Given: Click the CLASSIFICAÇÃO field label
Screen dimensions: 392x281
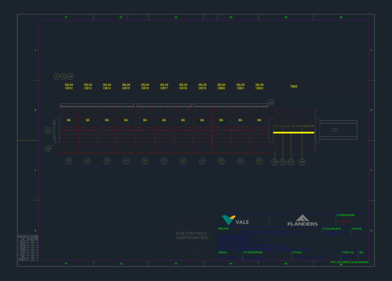Looking at the screenshot, I should point(346,215).
